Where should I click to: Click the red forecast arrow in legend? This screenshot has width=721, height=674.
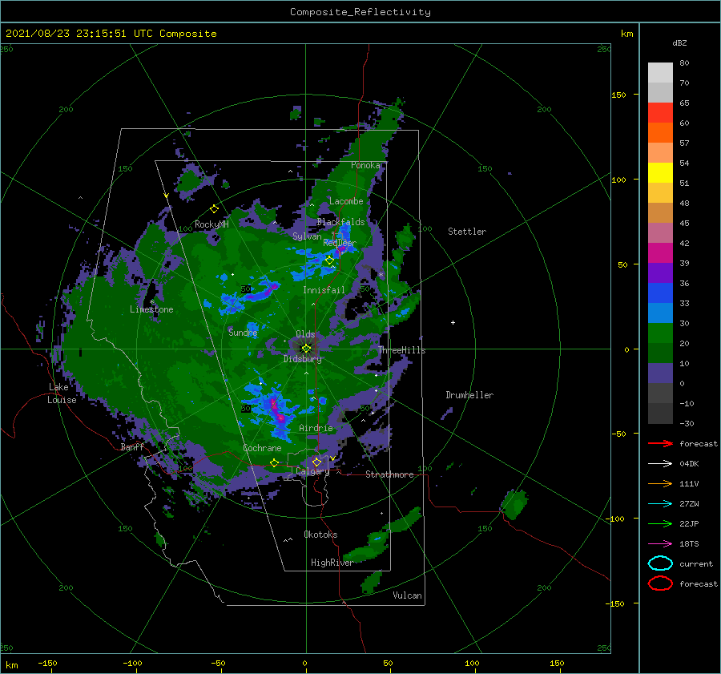(660, 443)
